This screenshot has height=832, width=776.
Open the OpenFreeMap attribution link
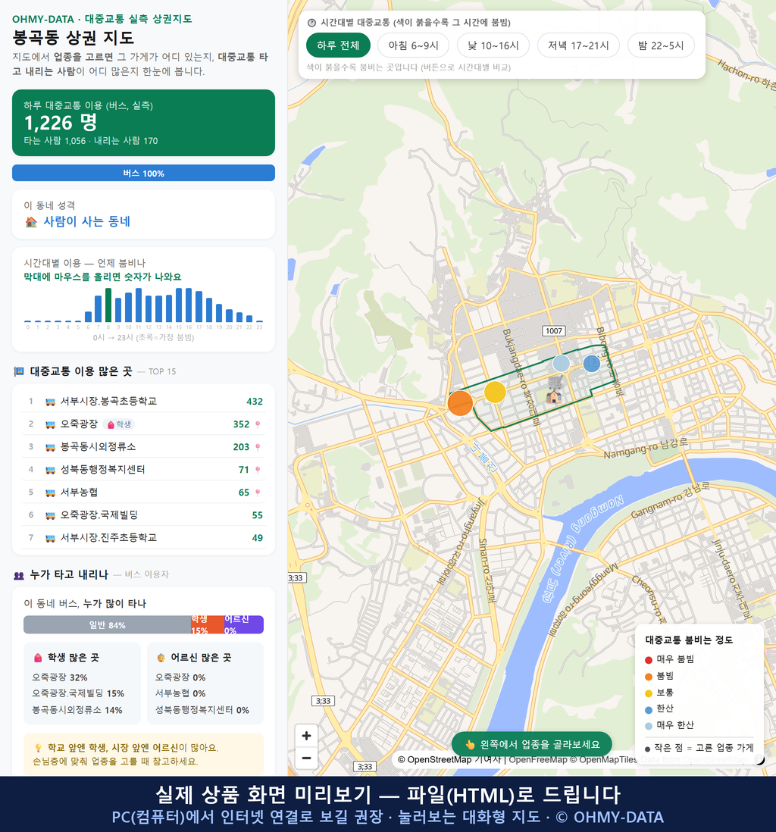point(538,760)
